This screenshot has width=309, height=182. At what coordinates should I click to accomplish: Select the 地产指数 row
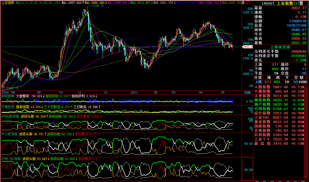tap(262, 104)
